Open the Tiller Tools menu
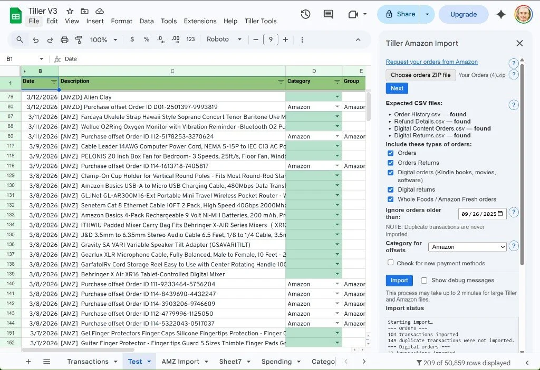Image resolution: width=540 pixels, height=370 pixels. [x=261, y=21]
